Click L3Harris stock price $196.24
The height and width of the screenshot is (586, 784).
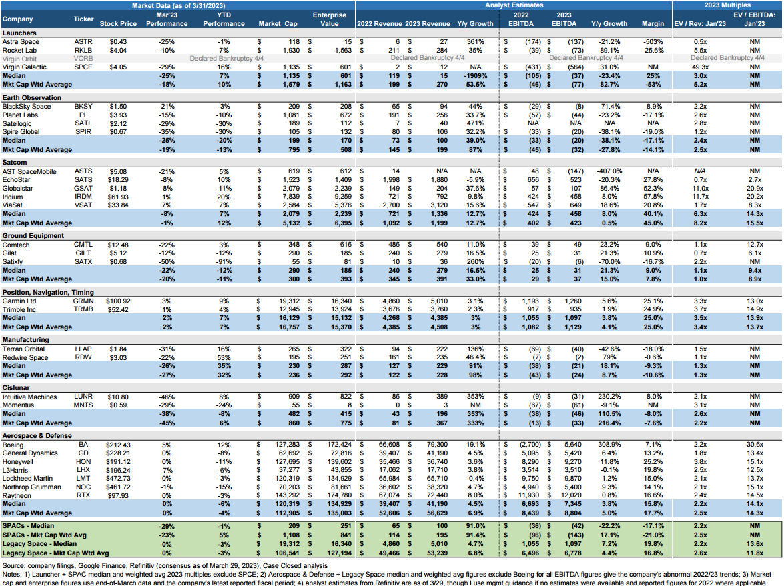click(118, 471)
